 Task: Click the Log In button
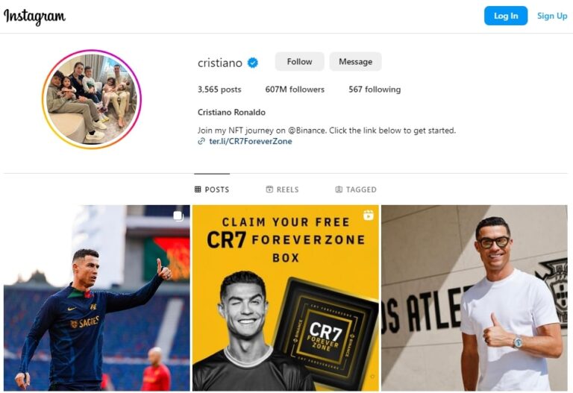point(506,16)
